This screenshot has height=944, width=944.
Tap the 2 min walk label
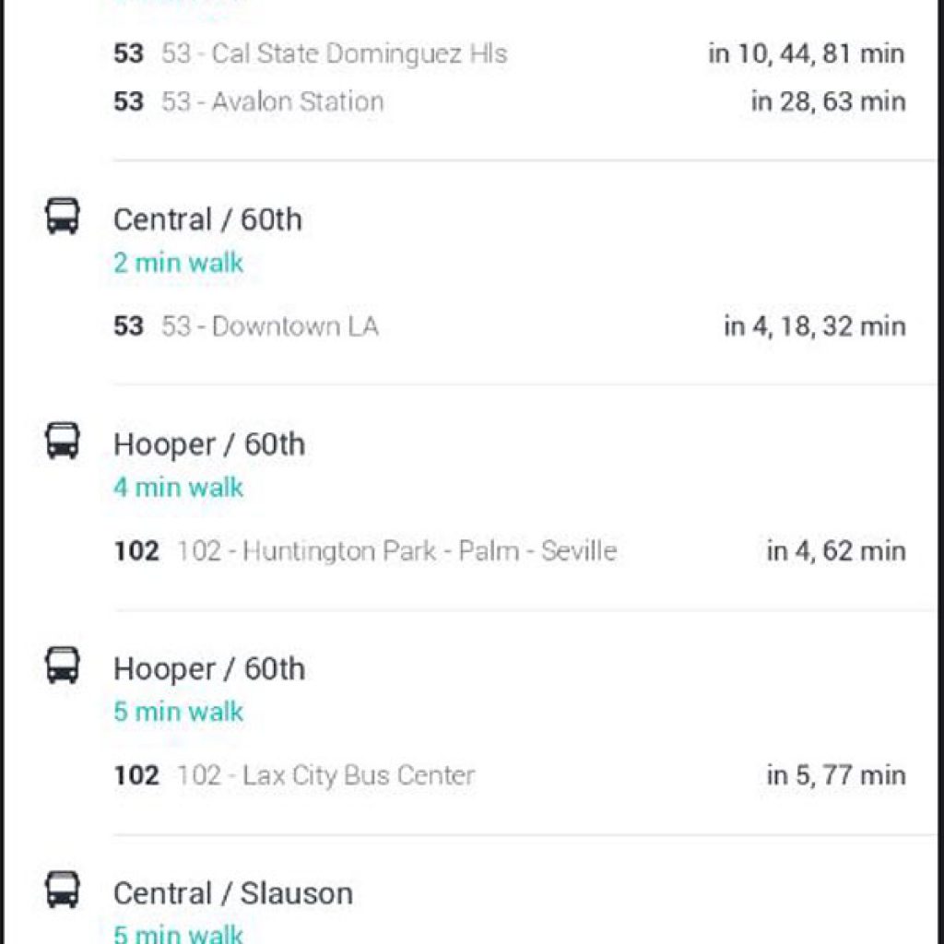tap(178, 263)
